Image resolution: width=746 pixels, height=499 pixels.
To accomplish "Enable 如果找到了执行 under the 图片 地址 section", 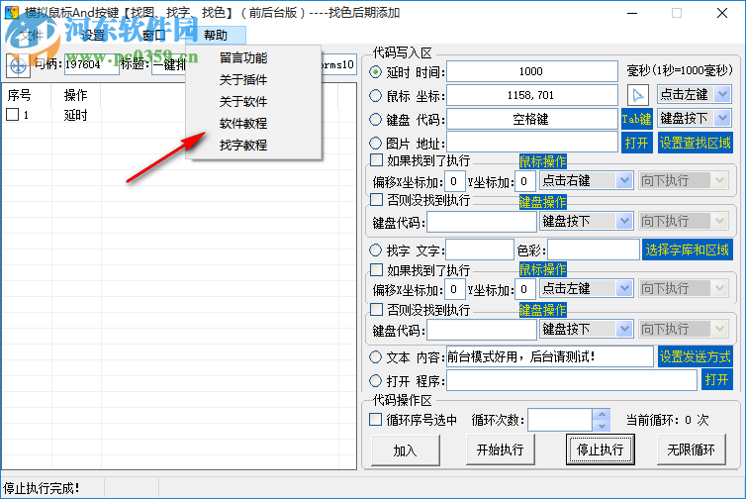I will (x=376, y=160).
